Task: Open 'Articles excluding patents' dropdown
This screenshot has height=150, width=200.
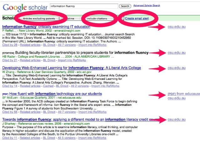Action: click(x=40, y=18)
